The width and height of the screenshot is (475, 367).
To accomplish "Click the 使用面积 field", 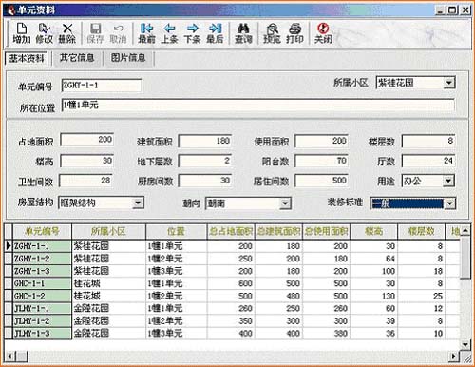I will coord(321,141).
